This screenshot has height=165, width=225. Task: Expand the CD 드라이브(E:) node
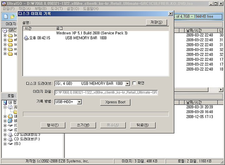(x=5, y=135)
